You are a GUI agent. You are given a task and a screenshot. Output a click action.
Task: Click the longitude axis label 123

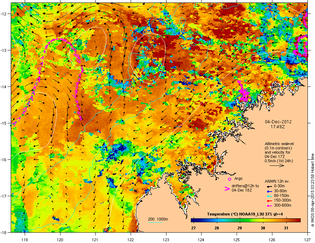(166, 240)
